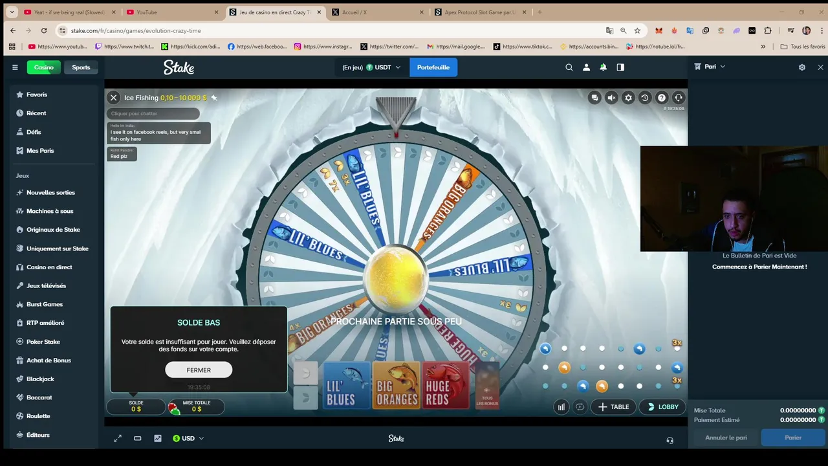Toggle autoplay repeat icon
Screen dimensions: 828x466
point(580,407)
